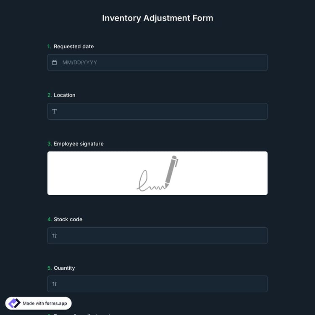This screenshot has height=315, width=315.
Task: Select the Employee signature label
Action: (x=79, y=144)
